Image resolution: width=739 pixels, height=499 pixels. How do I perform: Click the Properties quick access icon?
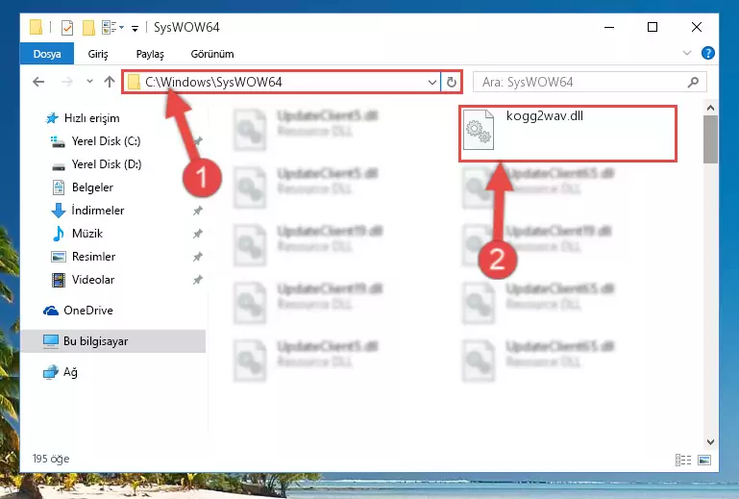click(67, 27)
